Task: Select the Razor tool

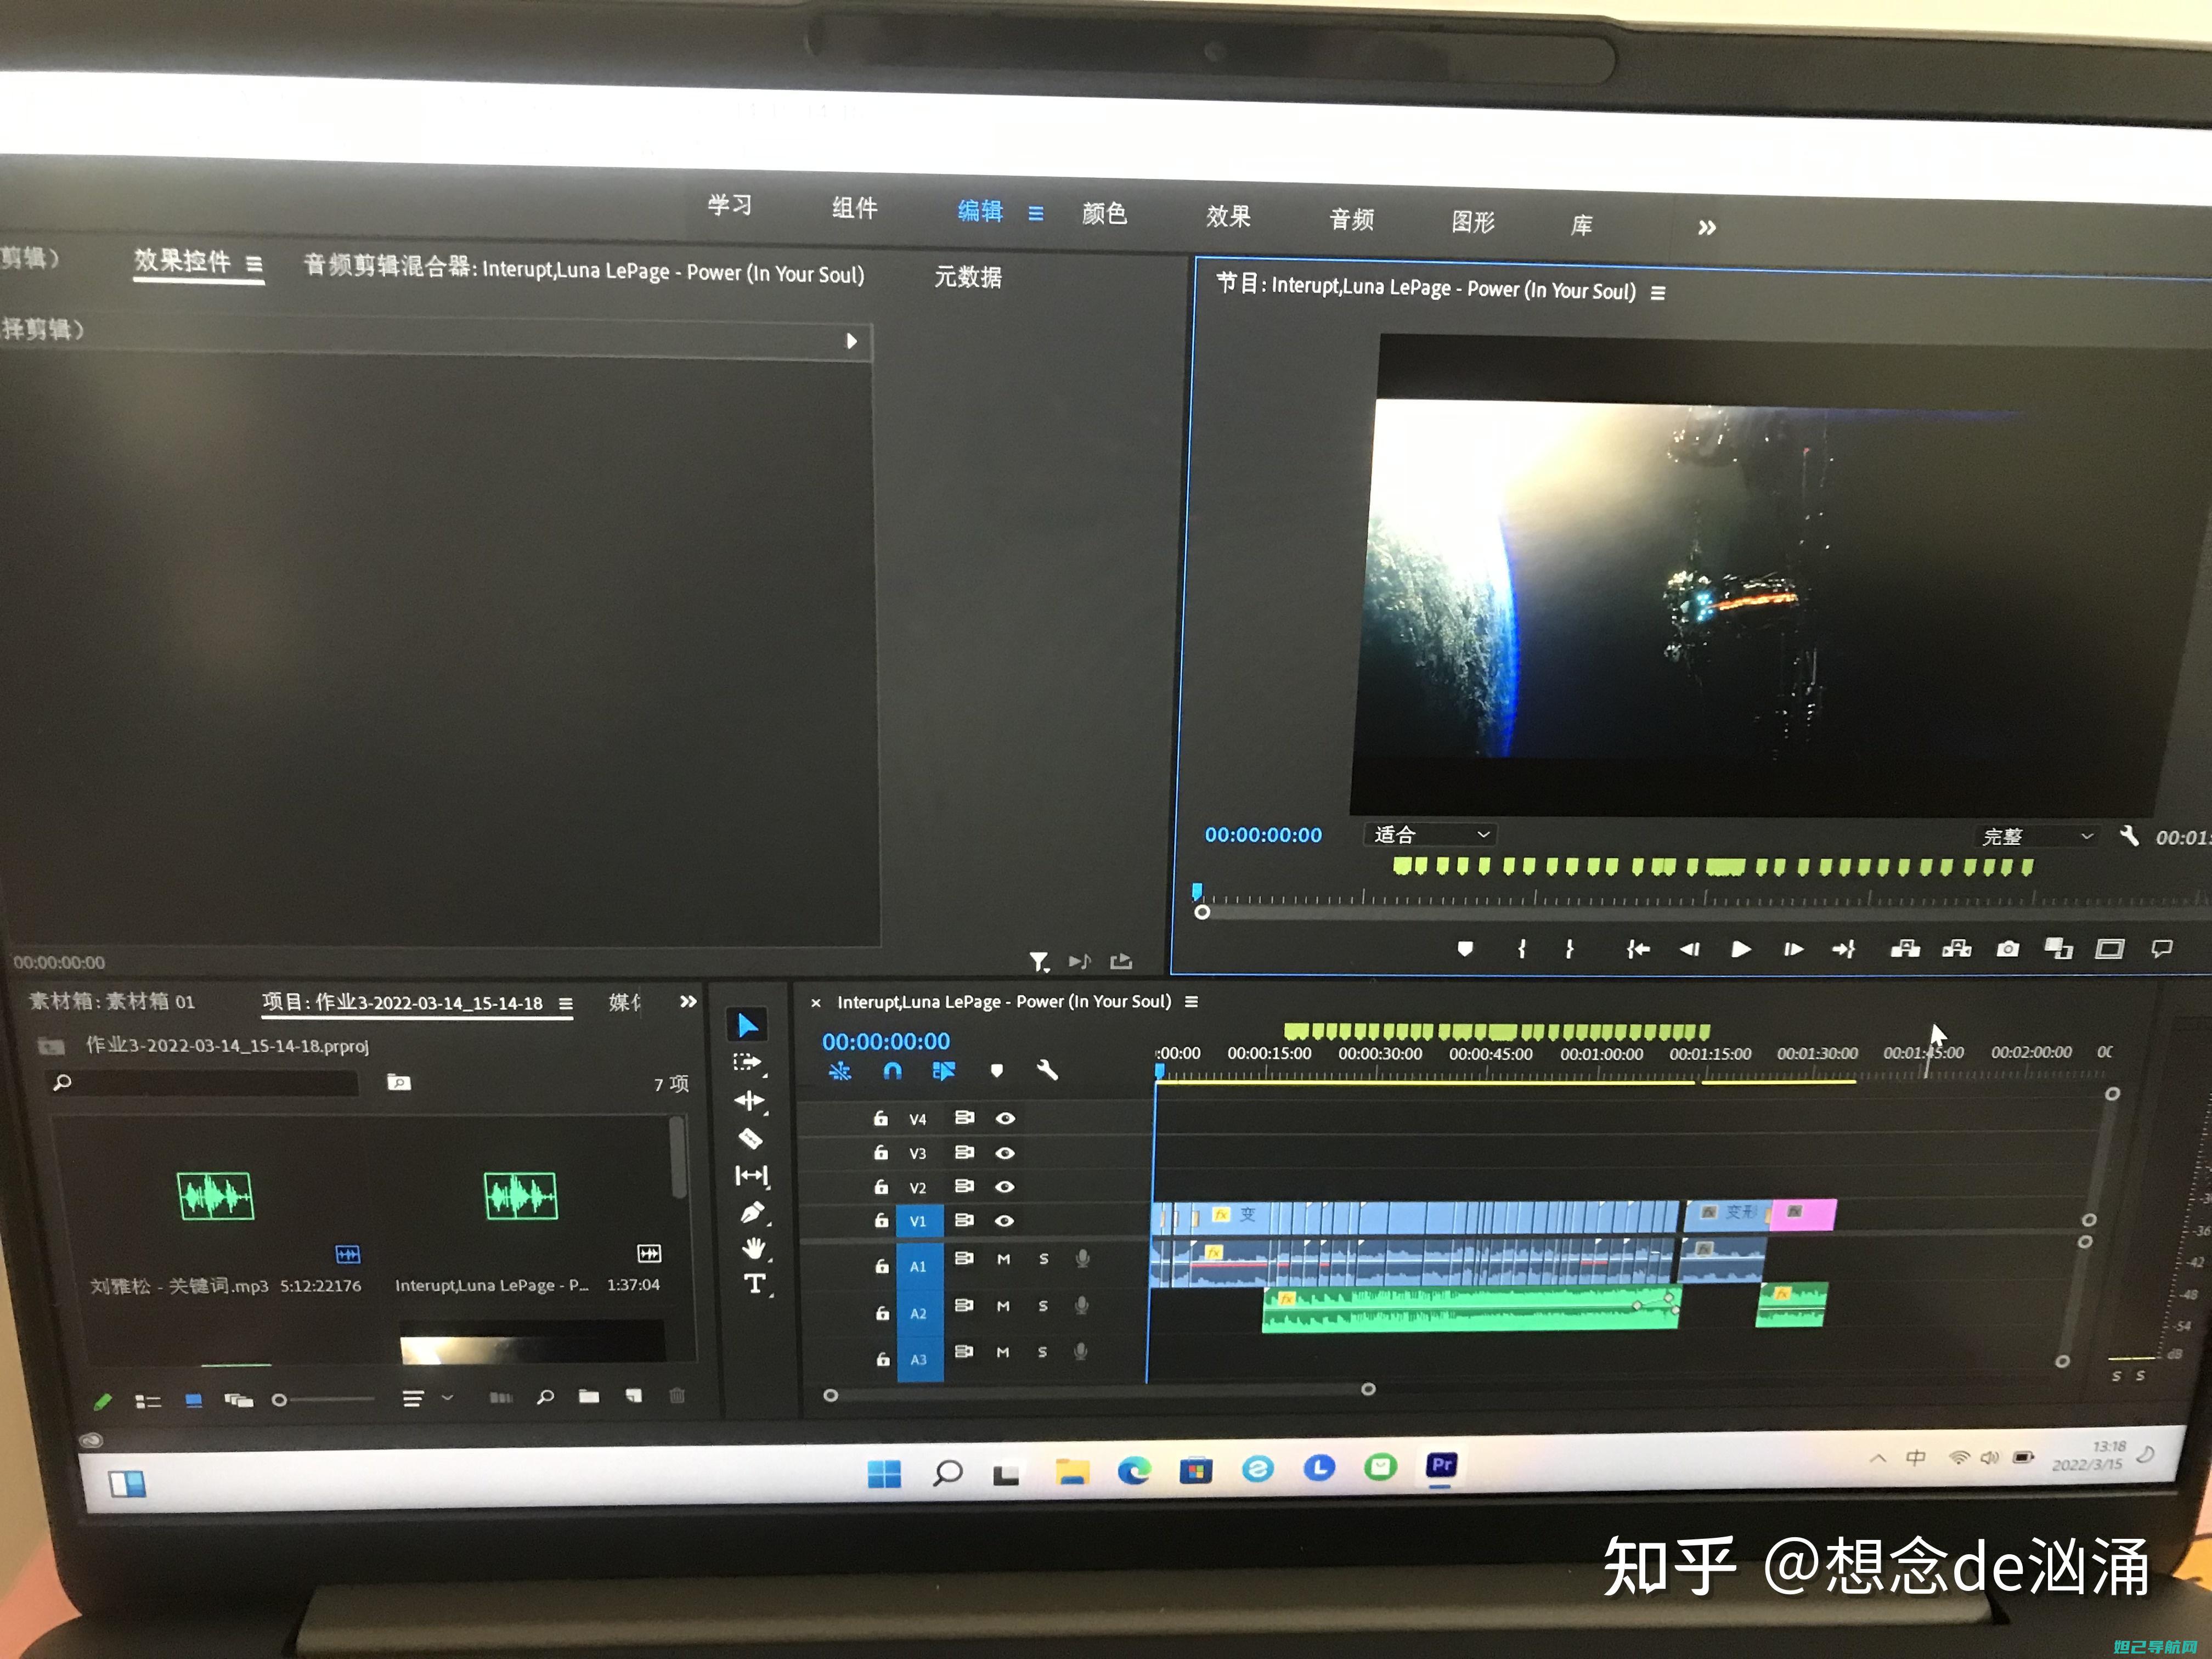Action: click(750, 1138)
